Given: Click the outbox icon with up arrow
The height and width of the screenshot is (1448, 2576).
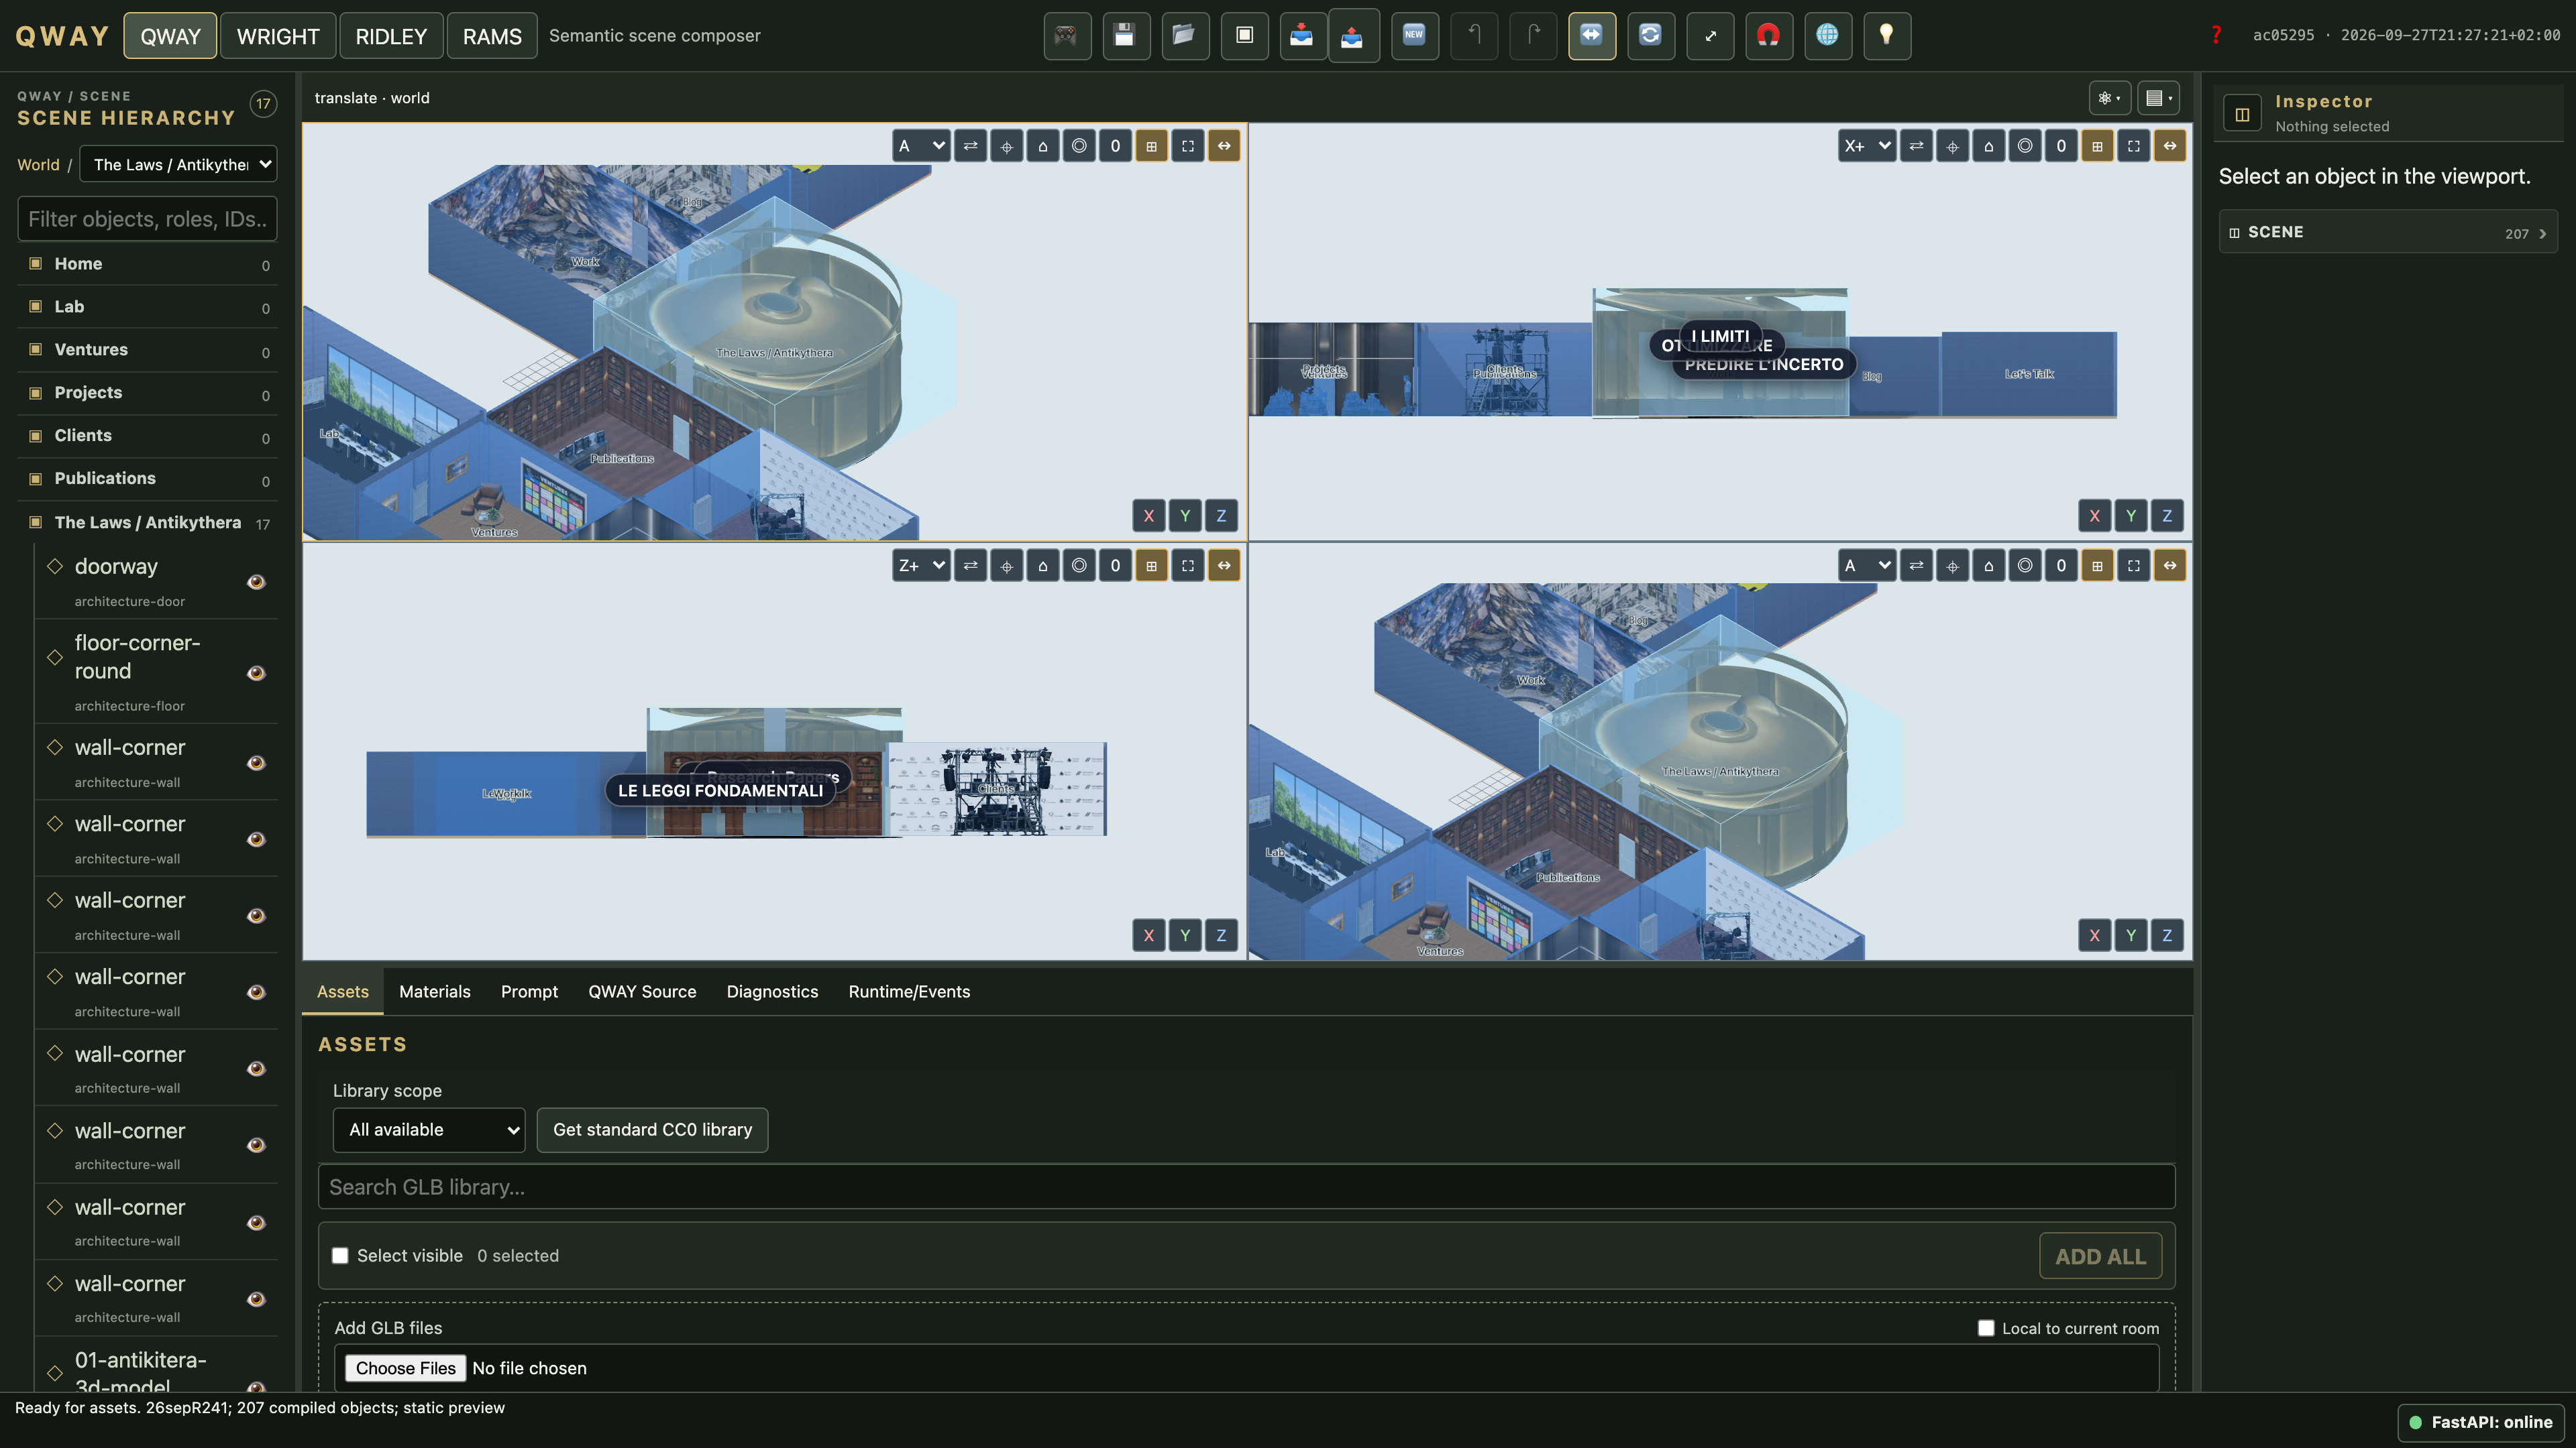Looking at the screenshot, I should (x=1353, y=36).
